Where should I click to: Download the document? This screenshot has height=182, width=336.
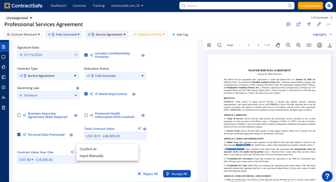point(330,45)
